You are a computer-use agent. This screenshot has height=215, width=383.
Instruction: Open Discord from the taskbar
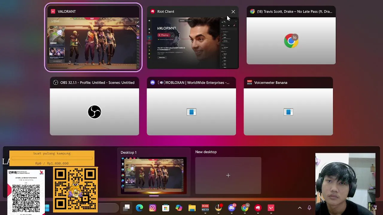point(232,208)
